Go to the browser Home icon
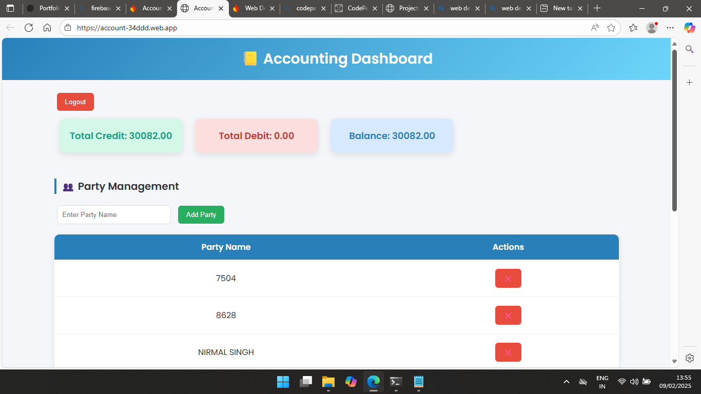 click(x=47, y=28)
